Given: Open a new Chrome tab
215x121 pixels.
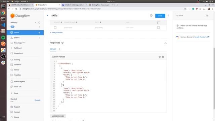Looking at the screenshot, I should (x=117, y=5).
